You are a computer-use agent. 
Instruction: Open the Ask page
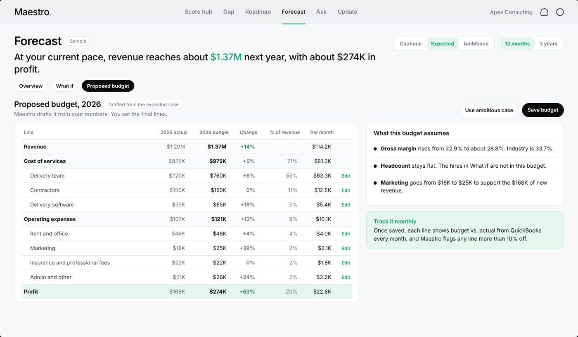tap(321, 12)
